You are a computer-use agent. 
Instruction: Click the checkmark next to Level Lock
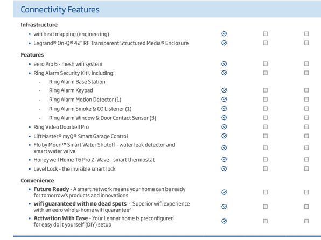224,168
